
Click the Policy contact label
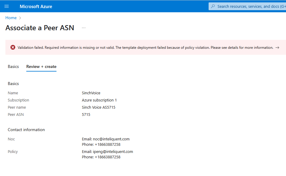pos(13,152)
